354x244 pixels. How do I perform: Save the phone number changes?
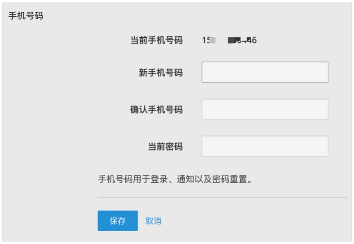117,221
